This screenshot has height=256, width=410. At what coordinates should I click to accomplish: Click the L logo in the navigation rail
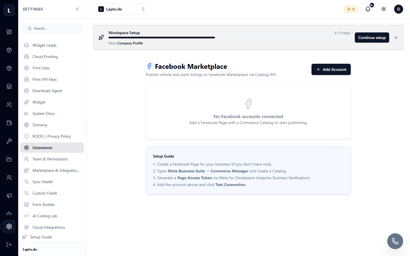(x=9, y=11)
